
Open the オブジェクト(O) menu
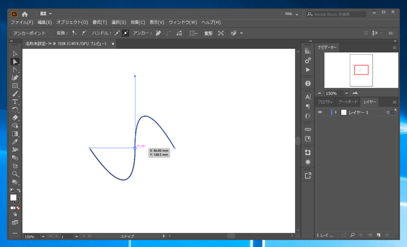click(72, 23)
